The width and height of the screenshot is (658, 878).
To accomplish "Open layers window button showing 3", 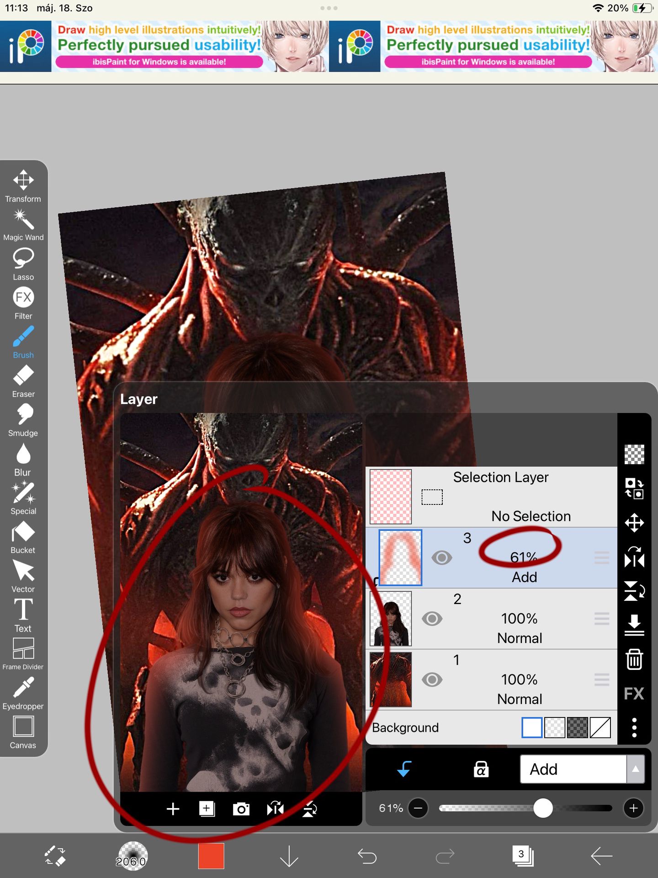I will click(x=523, y=856).
